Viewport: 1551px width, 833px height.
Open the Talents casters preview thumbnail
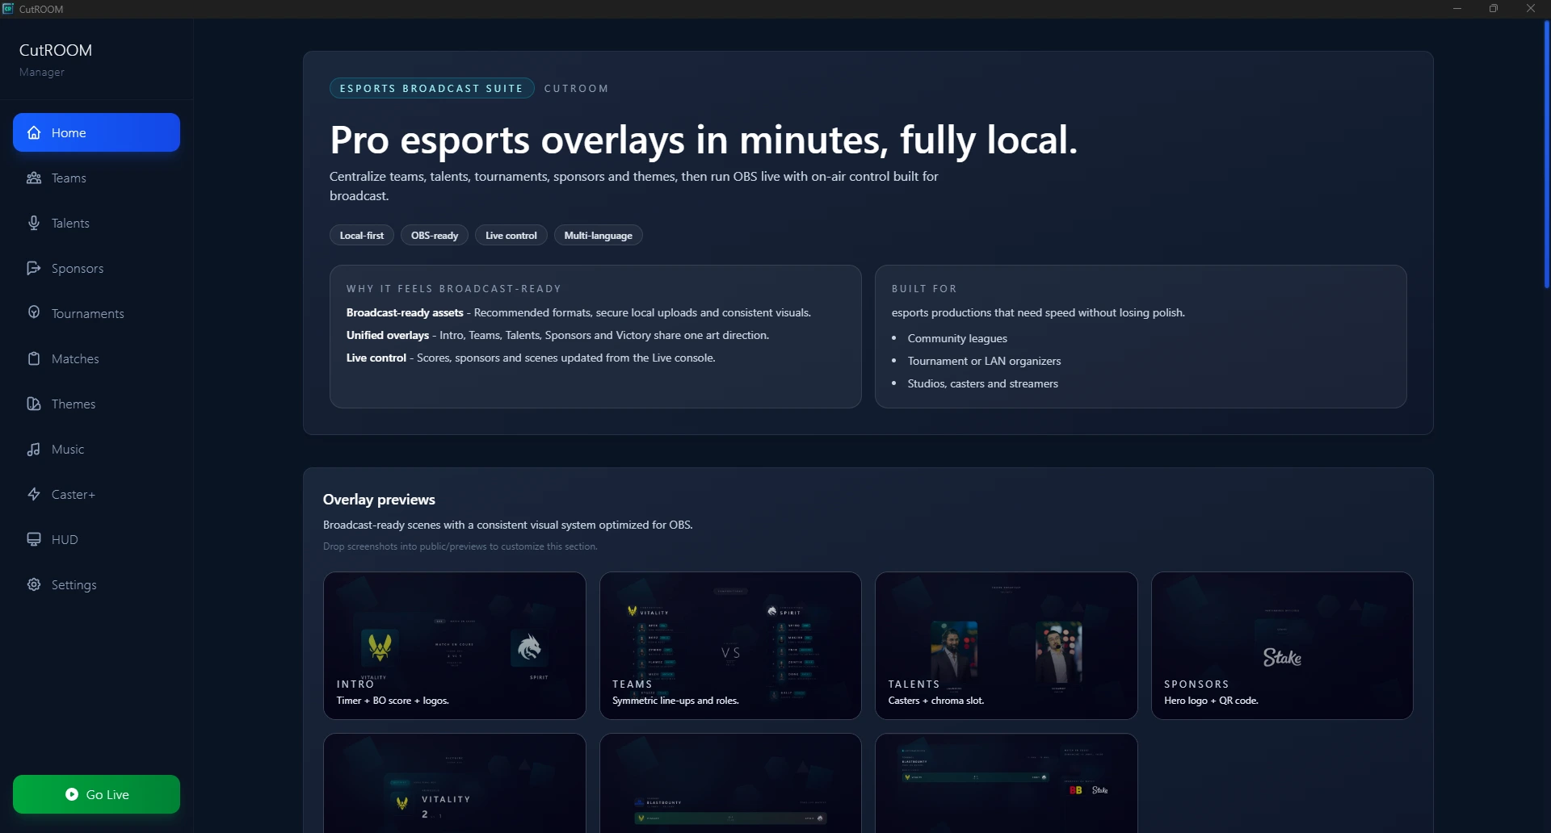point(1006,645)
